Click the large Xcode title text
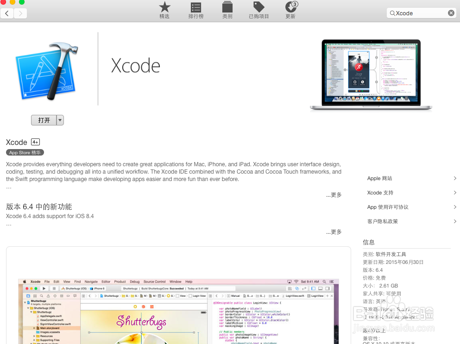460x344 pixels. (x=136, y=65)
